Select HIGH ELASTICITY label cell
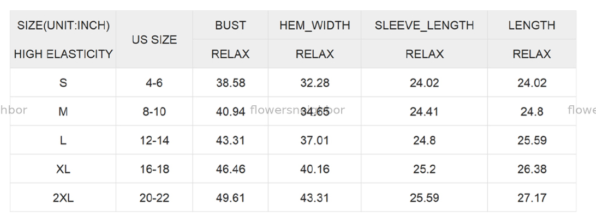The height and width of the screenshot is (222, 596). tap(63, 54)
